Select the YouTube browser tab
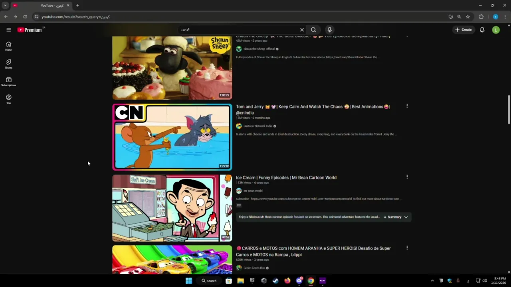The height and width of the screenshot is (287, 511). pyautogui.click(x=41, y=6)
